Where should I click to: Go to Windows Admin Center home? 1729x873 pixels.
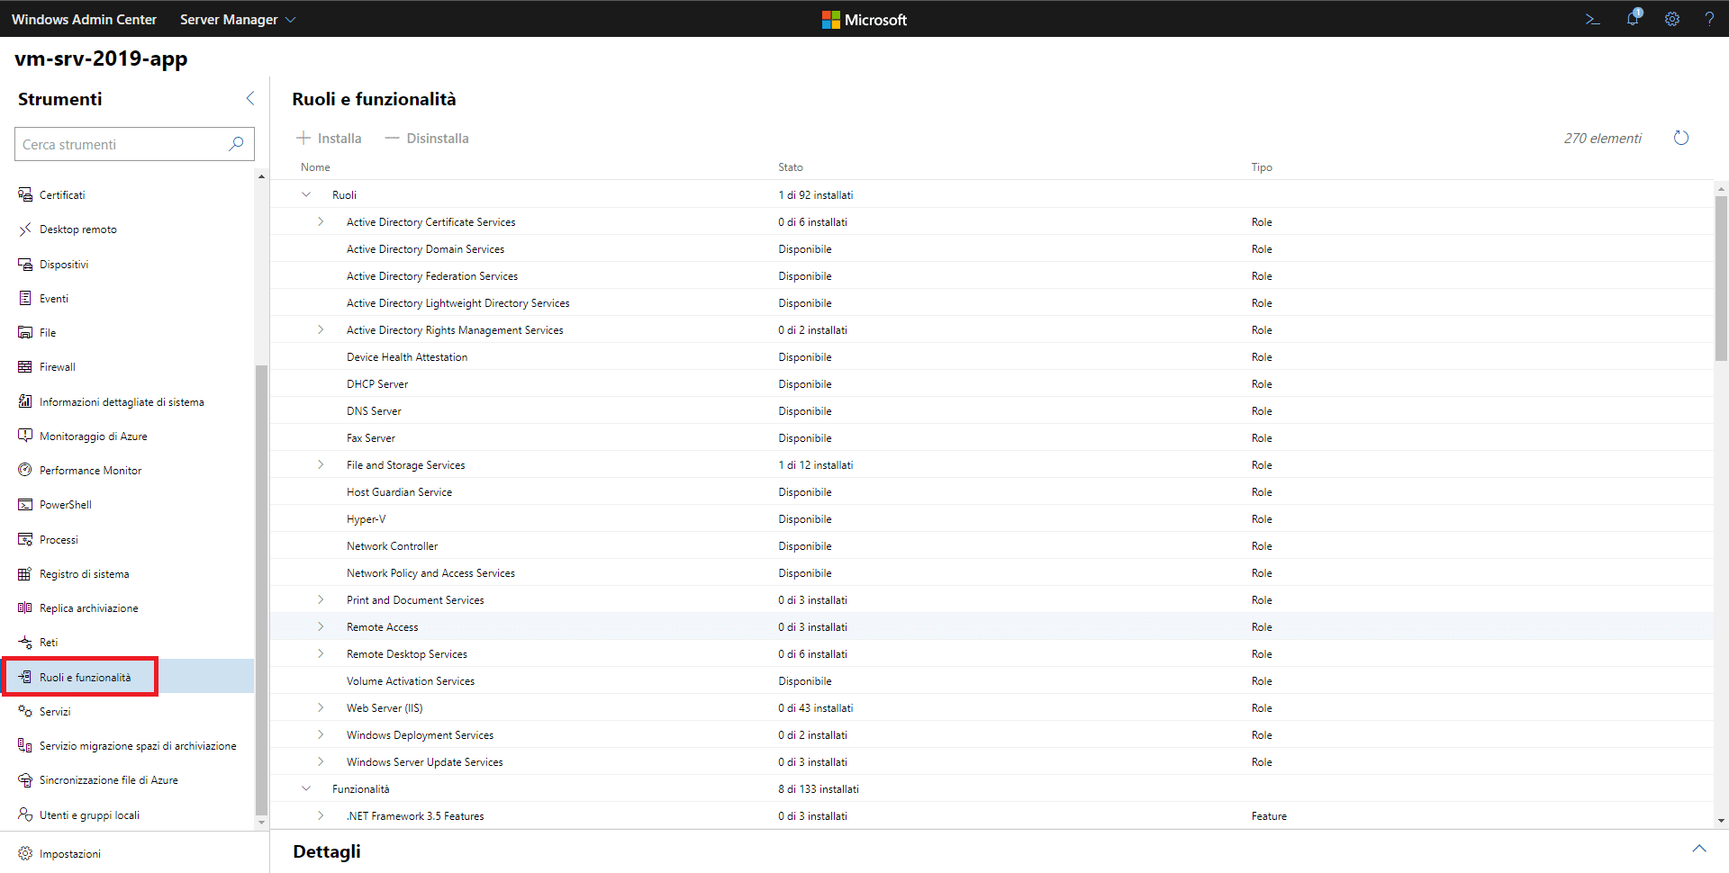pyautogui.click(x=84, y=19)
